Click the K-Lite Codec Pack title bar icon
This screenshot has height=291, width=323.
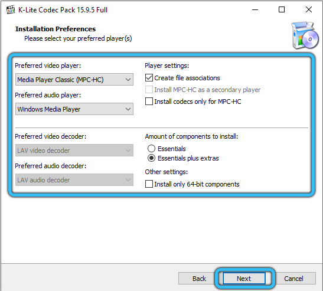[11, 9]
